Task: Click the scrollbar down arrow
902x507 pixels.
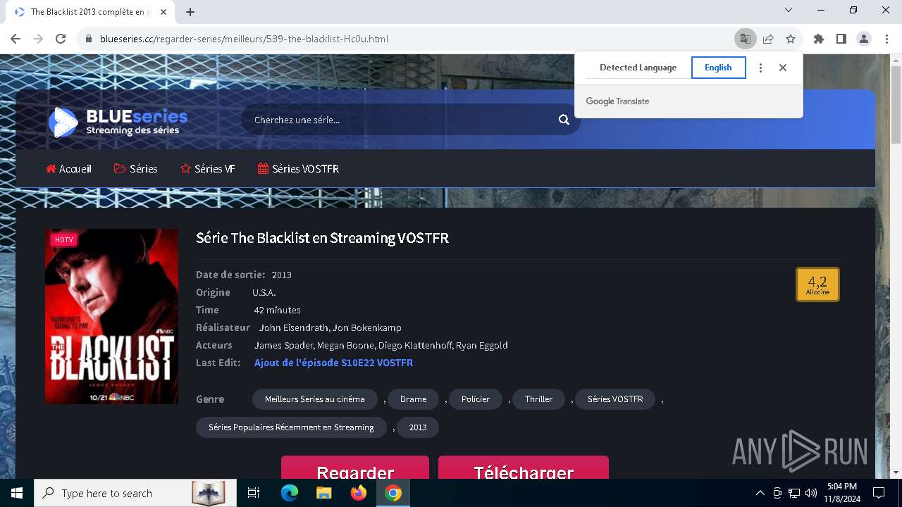Action: [x=896, y=472]
